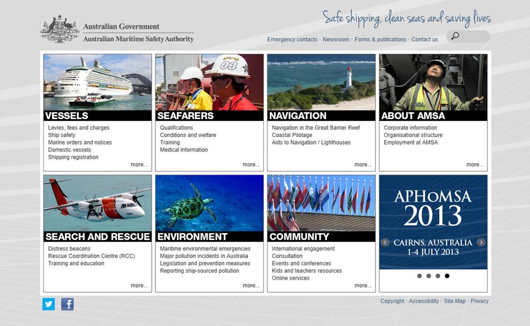Open Kids and teachers resources
The width and height of the screenshot is (530, 326).
(307, 271)
